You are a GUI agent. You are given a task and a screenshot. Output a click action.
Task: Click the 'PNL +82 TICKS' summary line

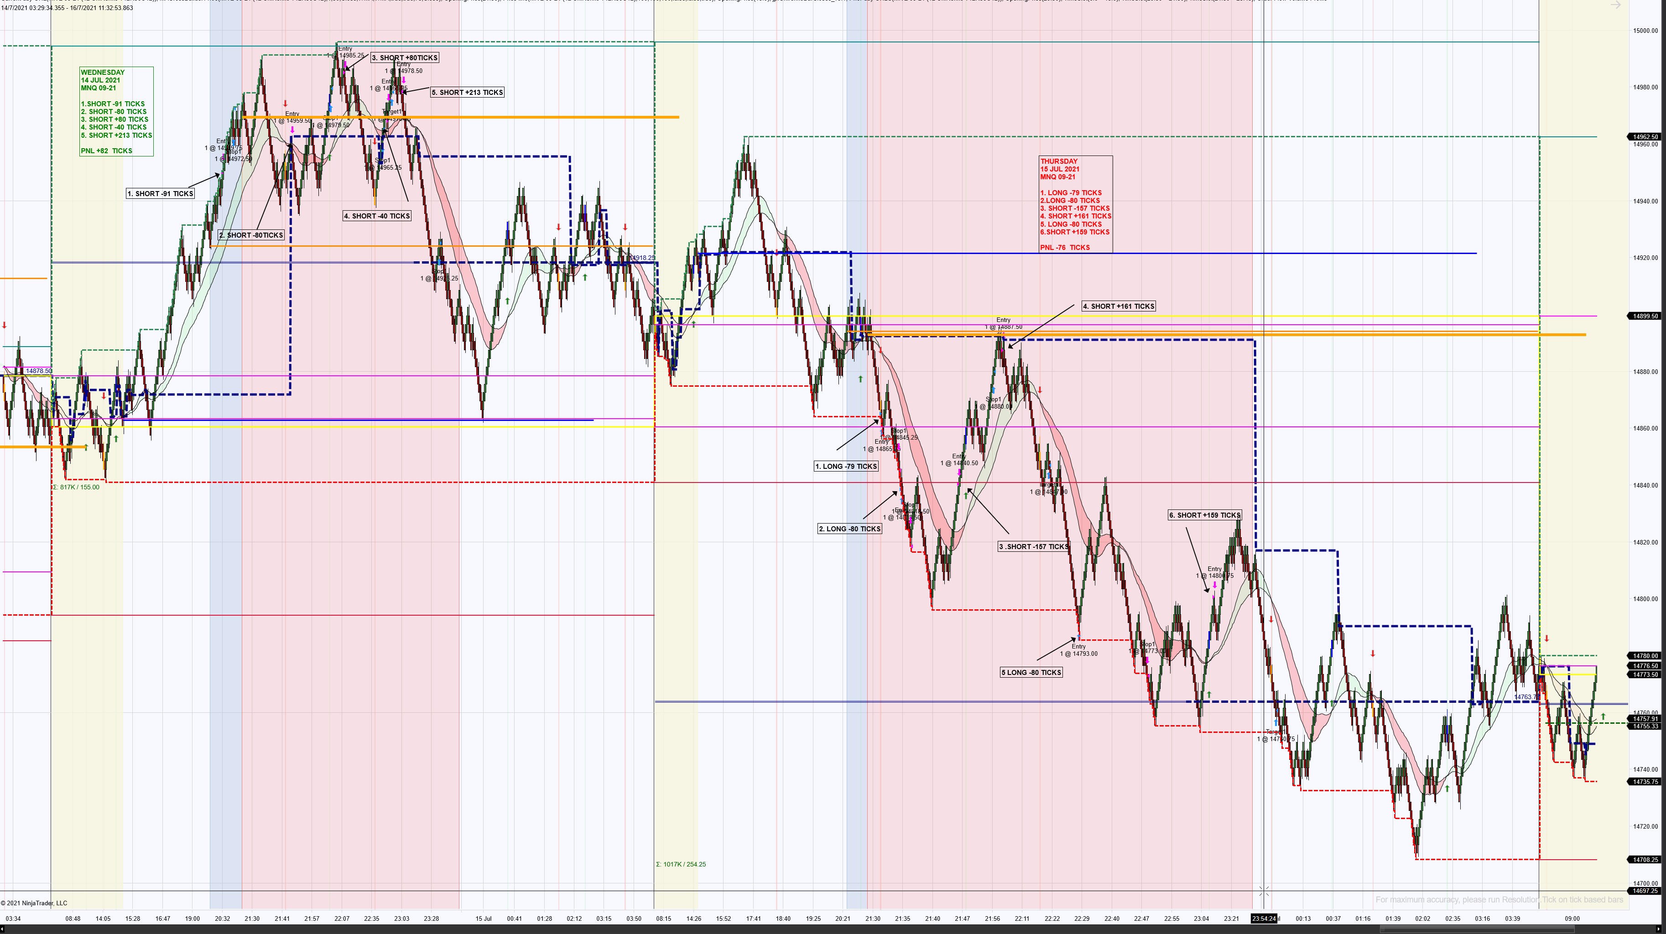[x=107, y=150]
